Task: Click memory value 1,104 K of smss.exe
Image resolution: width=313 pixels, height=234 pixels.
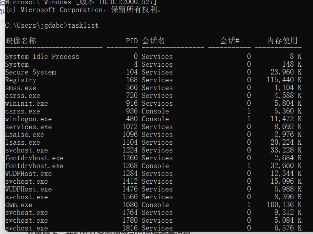Action: (x=288, y=88)
